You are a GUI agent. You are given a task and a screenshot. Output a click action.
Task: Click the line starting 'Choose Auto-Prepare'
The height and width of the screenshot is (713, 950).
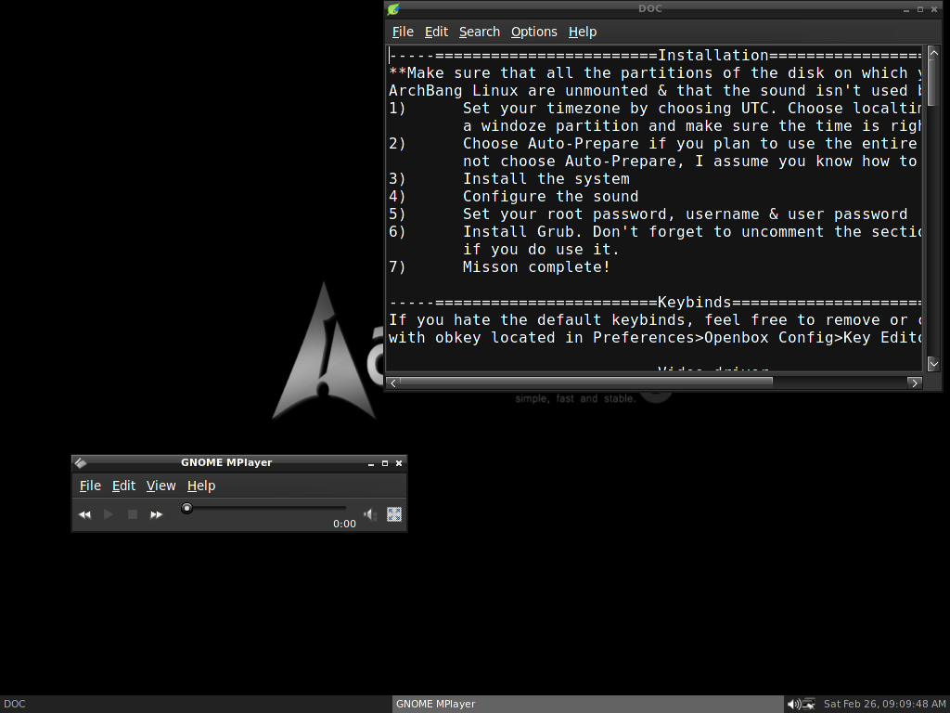click(x=692, y=144)
